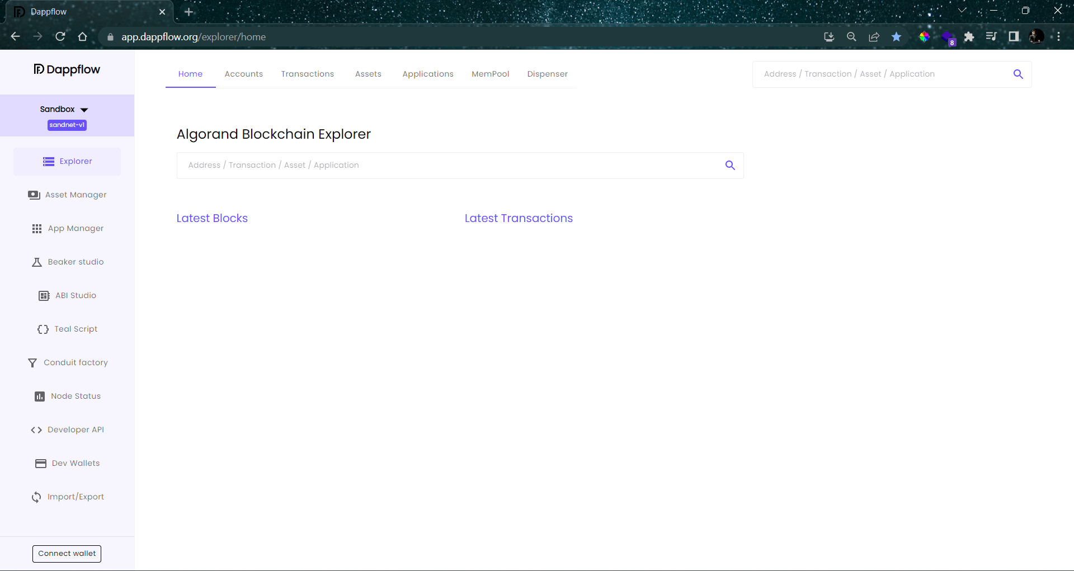Open the browser profile avatar
Image resolution: width=1074 pixels, height=571 pixels.
[x=1037, y=37]
